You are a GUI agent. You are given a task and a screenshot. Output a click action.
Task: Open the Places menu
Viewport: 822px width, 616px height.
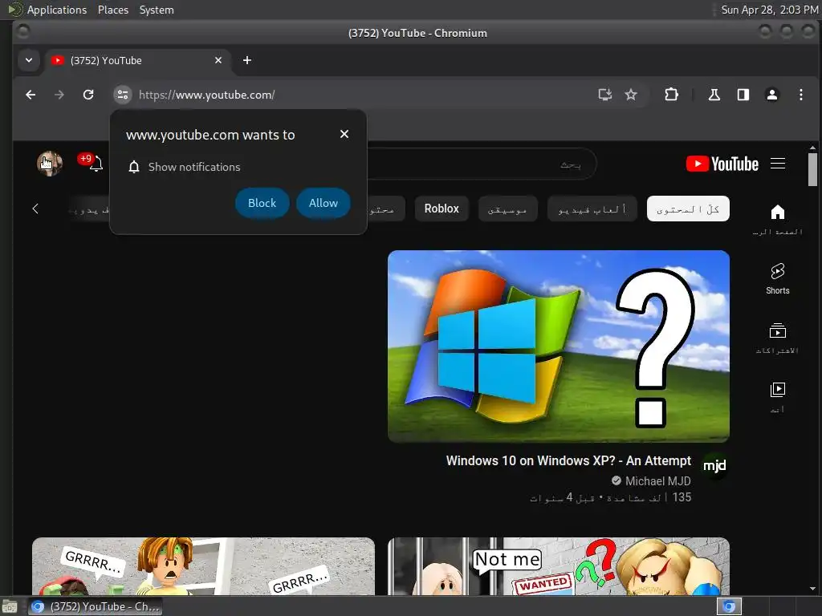point(112,10)
